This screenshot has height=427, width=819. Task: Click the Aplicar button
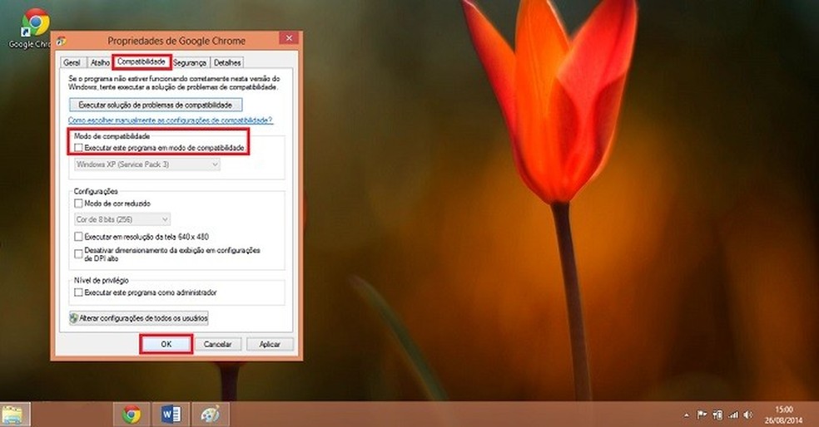tap(270, 344)
